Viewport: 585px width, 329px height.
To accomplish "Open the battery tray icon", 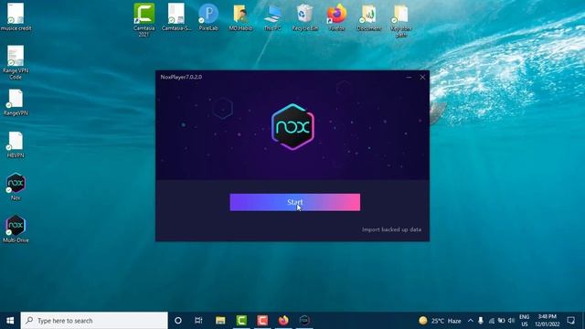I will [501, 321].
